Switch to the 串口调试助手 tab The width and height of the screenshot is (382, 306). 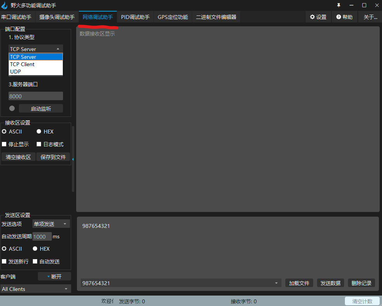click(17, 17)
